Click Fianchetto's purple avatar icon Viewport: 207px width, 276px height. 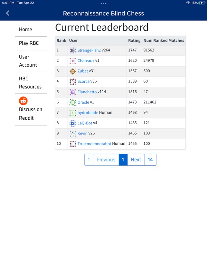(x=73, y=92)
